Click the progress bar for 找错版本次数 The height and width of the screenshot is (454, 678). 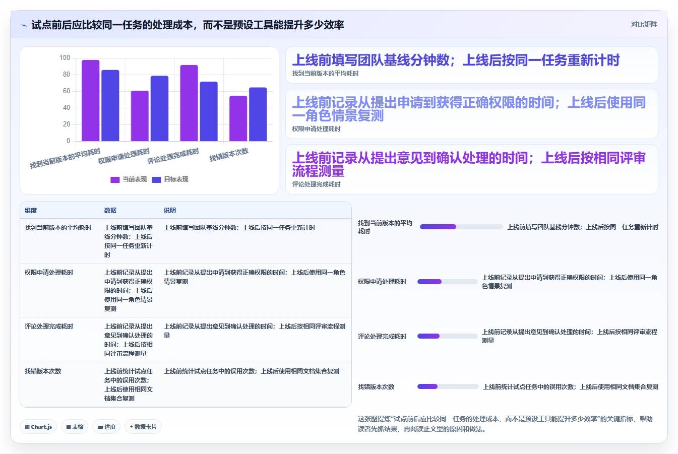click(x=448, y=386)
